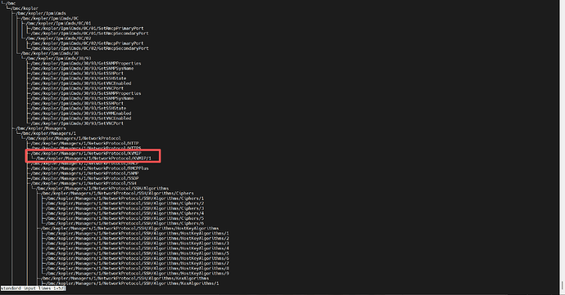This screenshot has width=565, height=295.
Task: Click the HostKeyAlgorithms/6 line
Action: tap(138, 258)
